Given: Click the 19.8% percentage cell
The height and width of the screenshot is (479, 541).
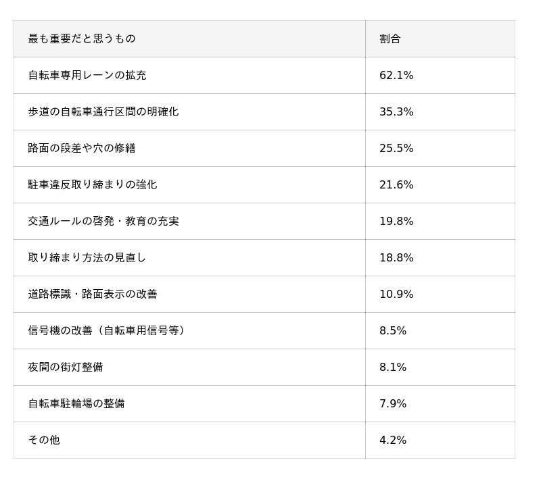Looking at the screenshot, I should coord(440,221).
